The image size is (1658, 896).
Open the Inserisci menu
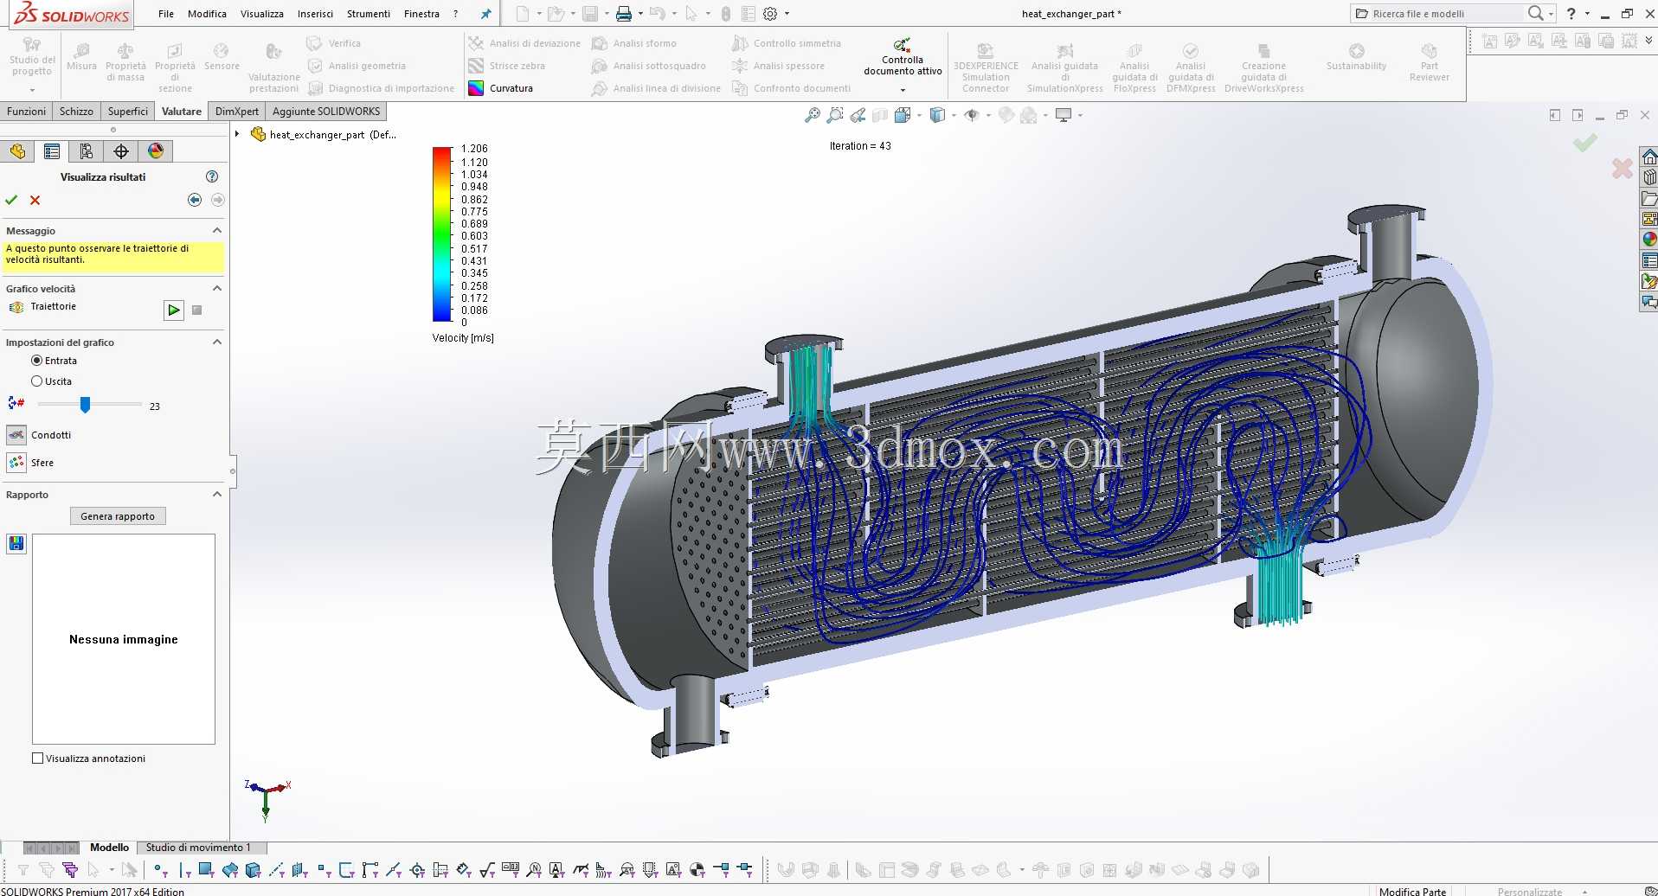click(x=315, y=14)
